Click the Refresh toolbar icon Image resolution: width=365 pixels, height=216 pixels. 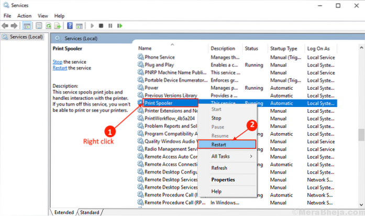point(48,25)
